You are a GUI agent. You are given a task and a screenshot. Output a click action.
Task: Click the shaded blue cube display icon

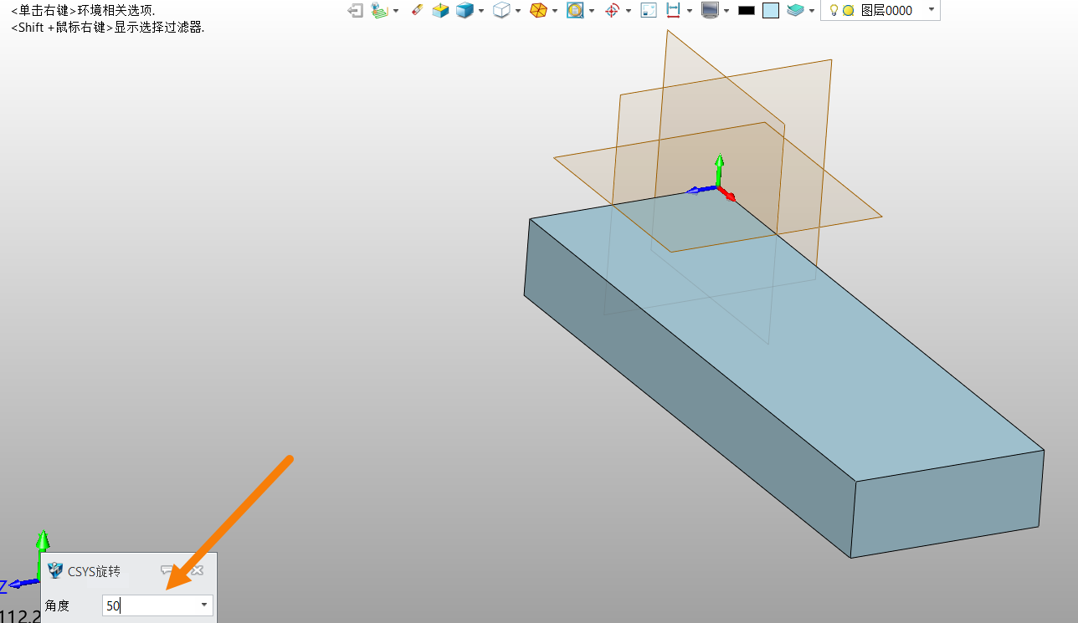(465, 11)
